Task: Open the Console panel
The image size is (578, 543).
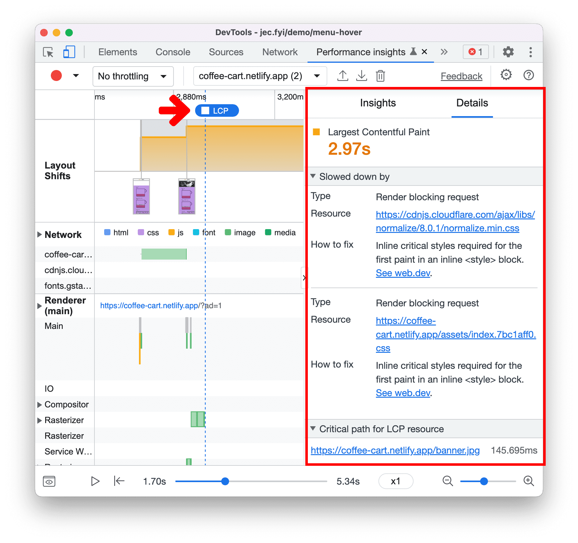Action: (x=172, y=52)
